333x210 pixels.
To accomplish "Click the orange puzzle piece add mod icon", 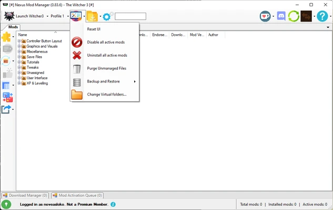I will coord(6,37).
